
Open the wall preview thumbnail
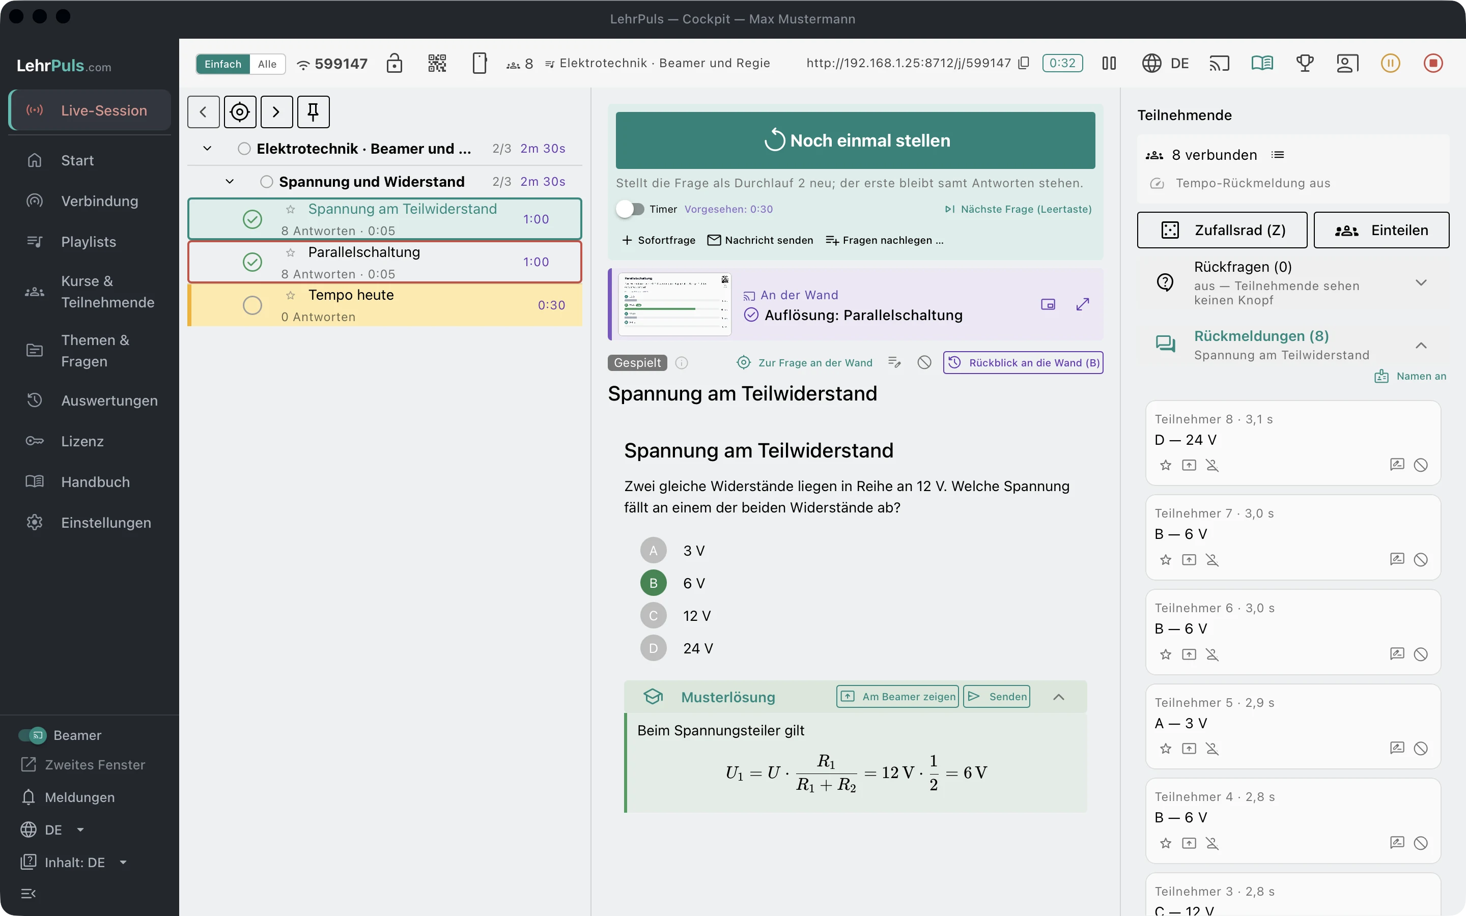click(x=675, y=304)
